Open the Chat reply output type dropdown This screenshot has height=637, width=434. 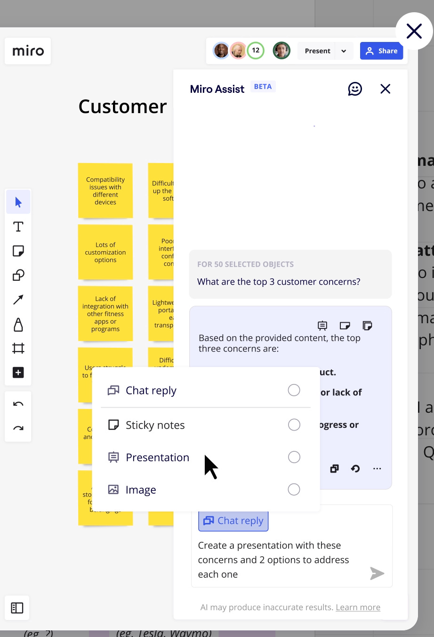click(233, 521)
